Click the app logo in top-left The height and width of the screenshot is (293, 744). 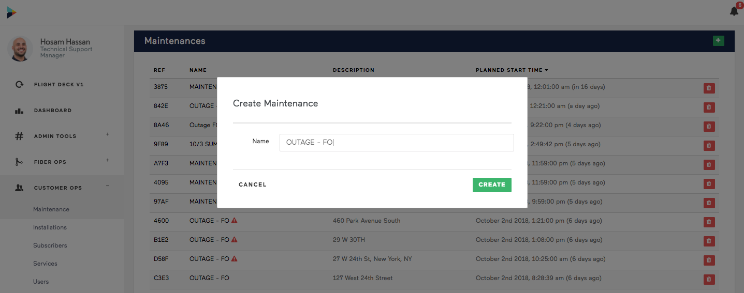(x=11, y=12)
